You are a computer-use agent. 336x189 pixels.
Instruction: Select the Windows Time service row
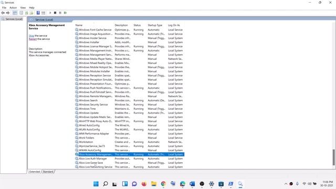tap(130, 109)
